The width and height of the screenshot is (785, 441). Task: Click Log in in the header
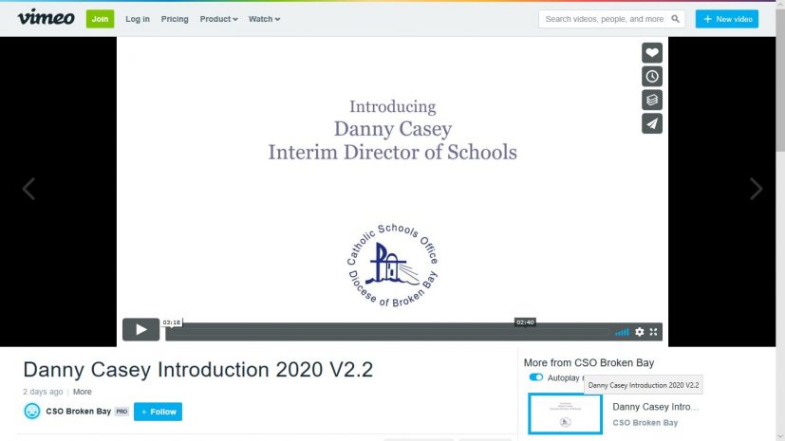coord(138,19)
